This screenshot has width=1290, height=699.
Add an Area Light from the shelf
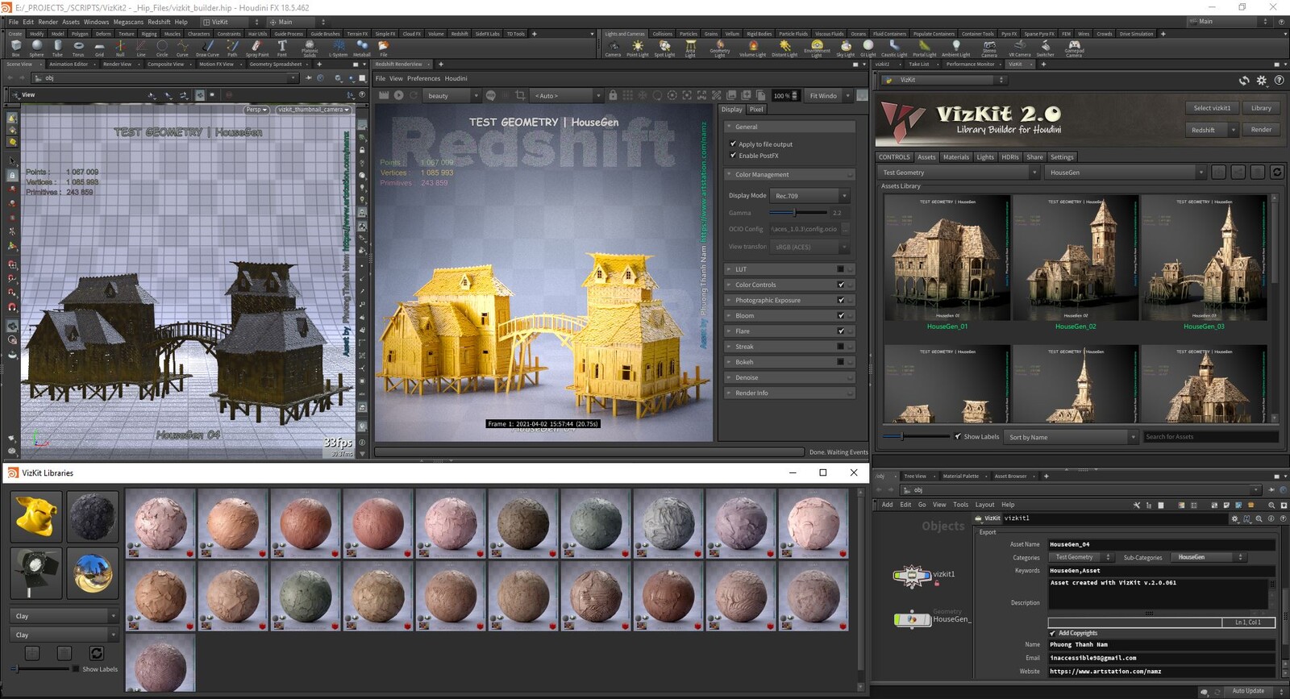coord(690,48)
